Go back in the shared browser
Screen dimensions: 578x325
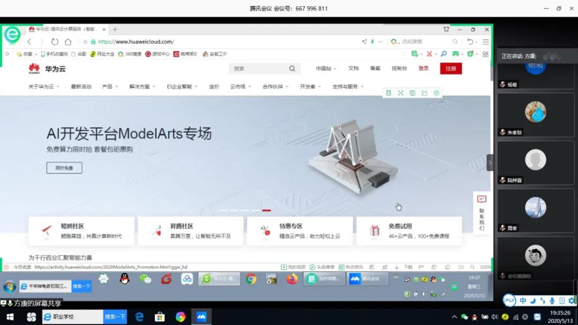click(x=29, y=42)
